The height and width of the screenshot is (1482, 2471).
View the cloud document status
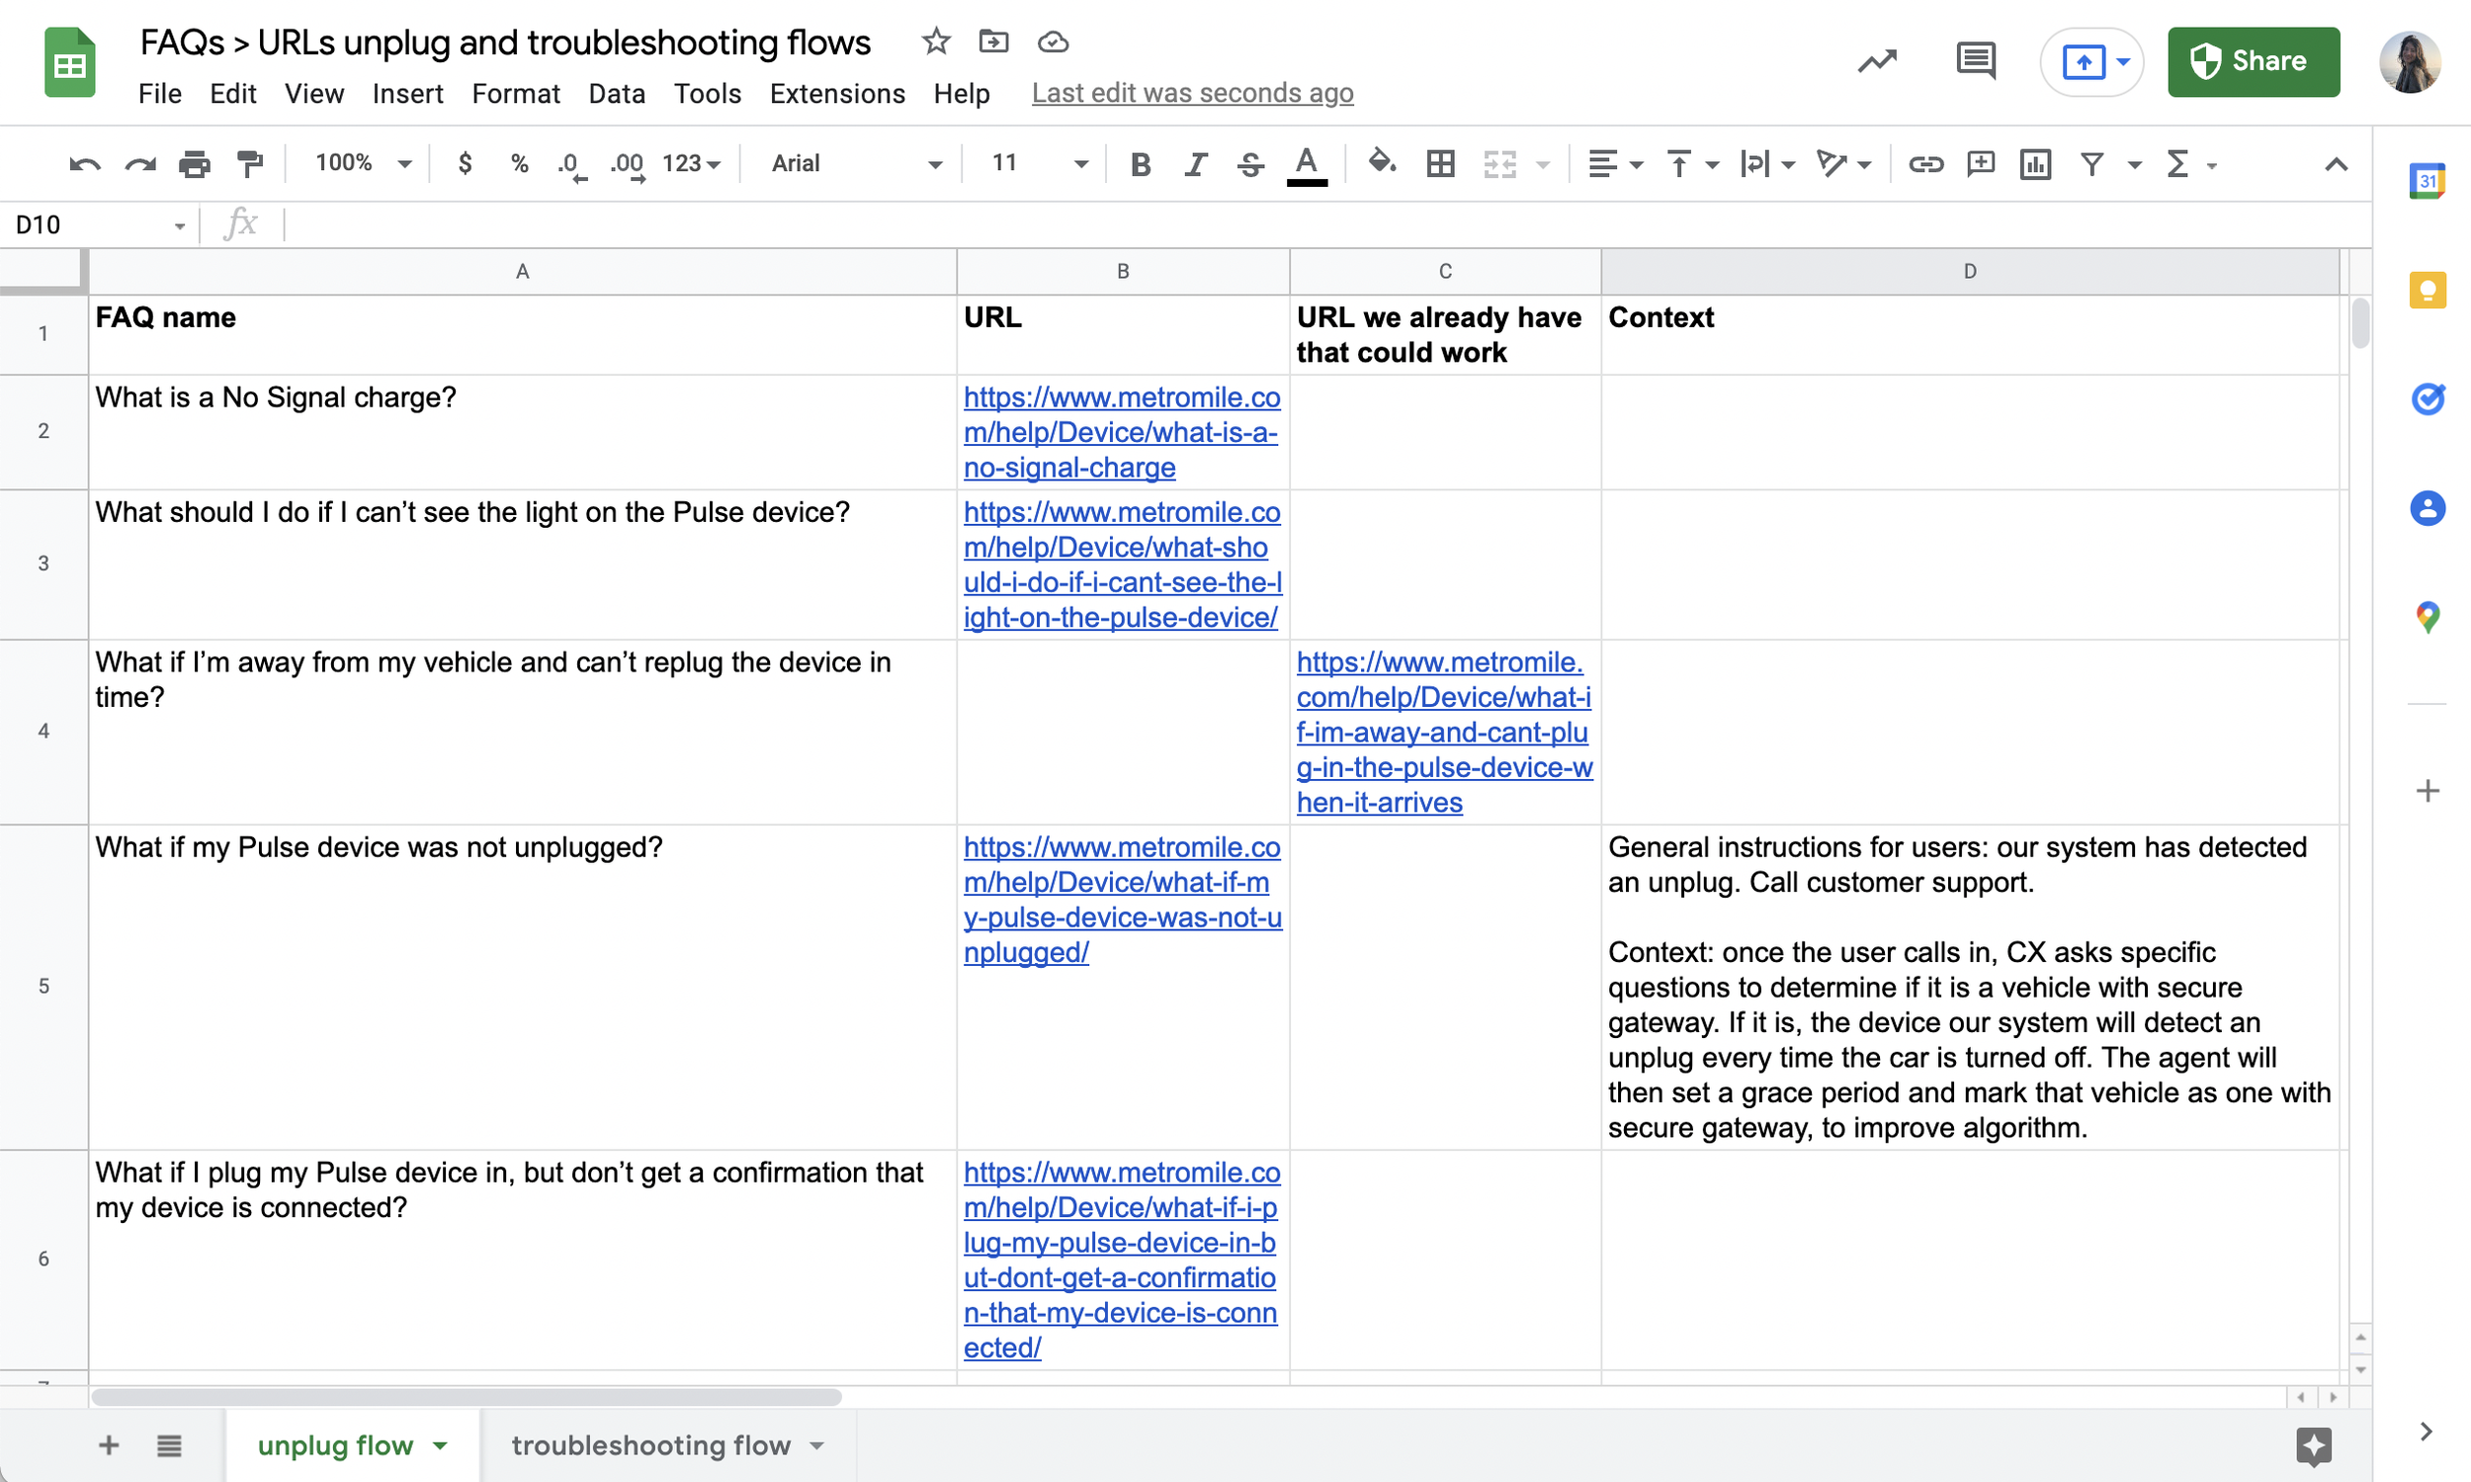coord(1054,42)
